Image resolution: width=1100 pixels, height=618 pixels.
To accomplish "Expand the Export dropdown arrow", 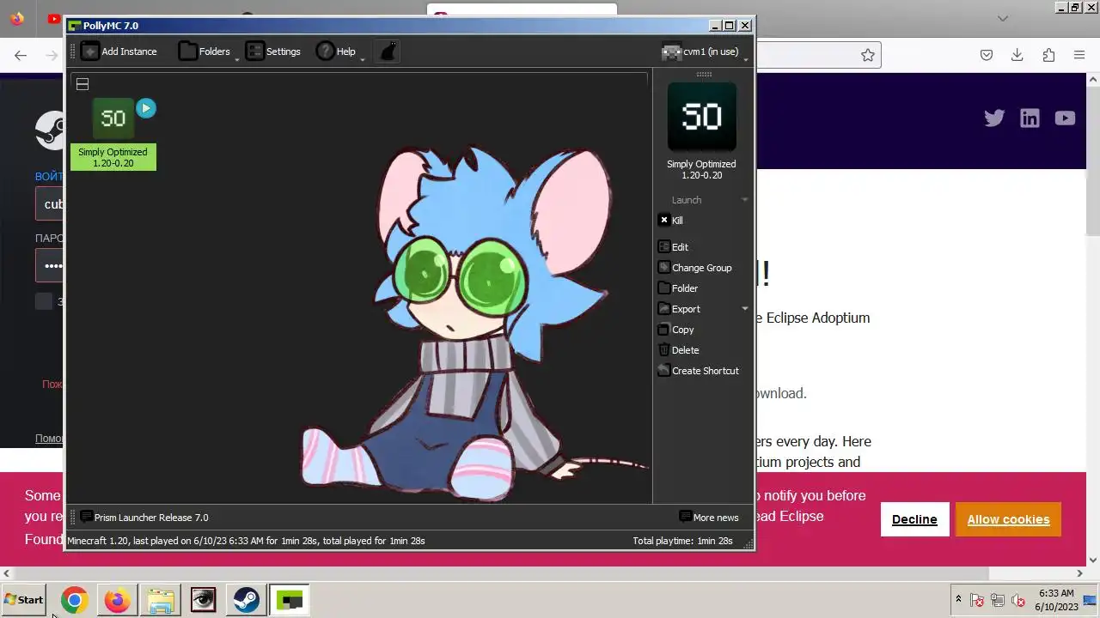I will 744,309.
